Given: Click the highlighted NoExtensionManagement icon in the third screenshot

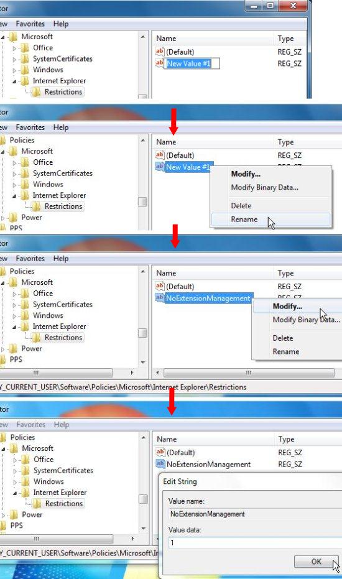Looking at the screenshot, I should tap(160, 298).
